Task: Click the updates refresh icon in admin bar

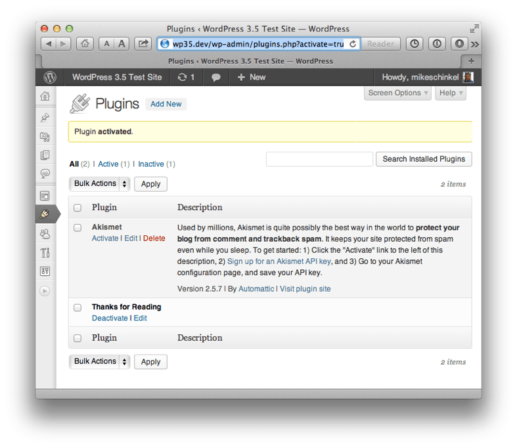Action: pos(182,77)
